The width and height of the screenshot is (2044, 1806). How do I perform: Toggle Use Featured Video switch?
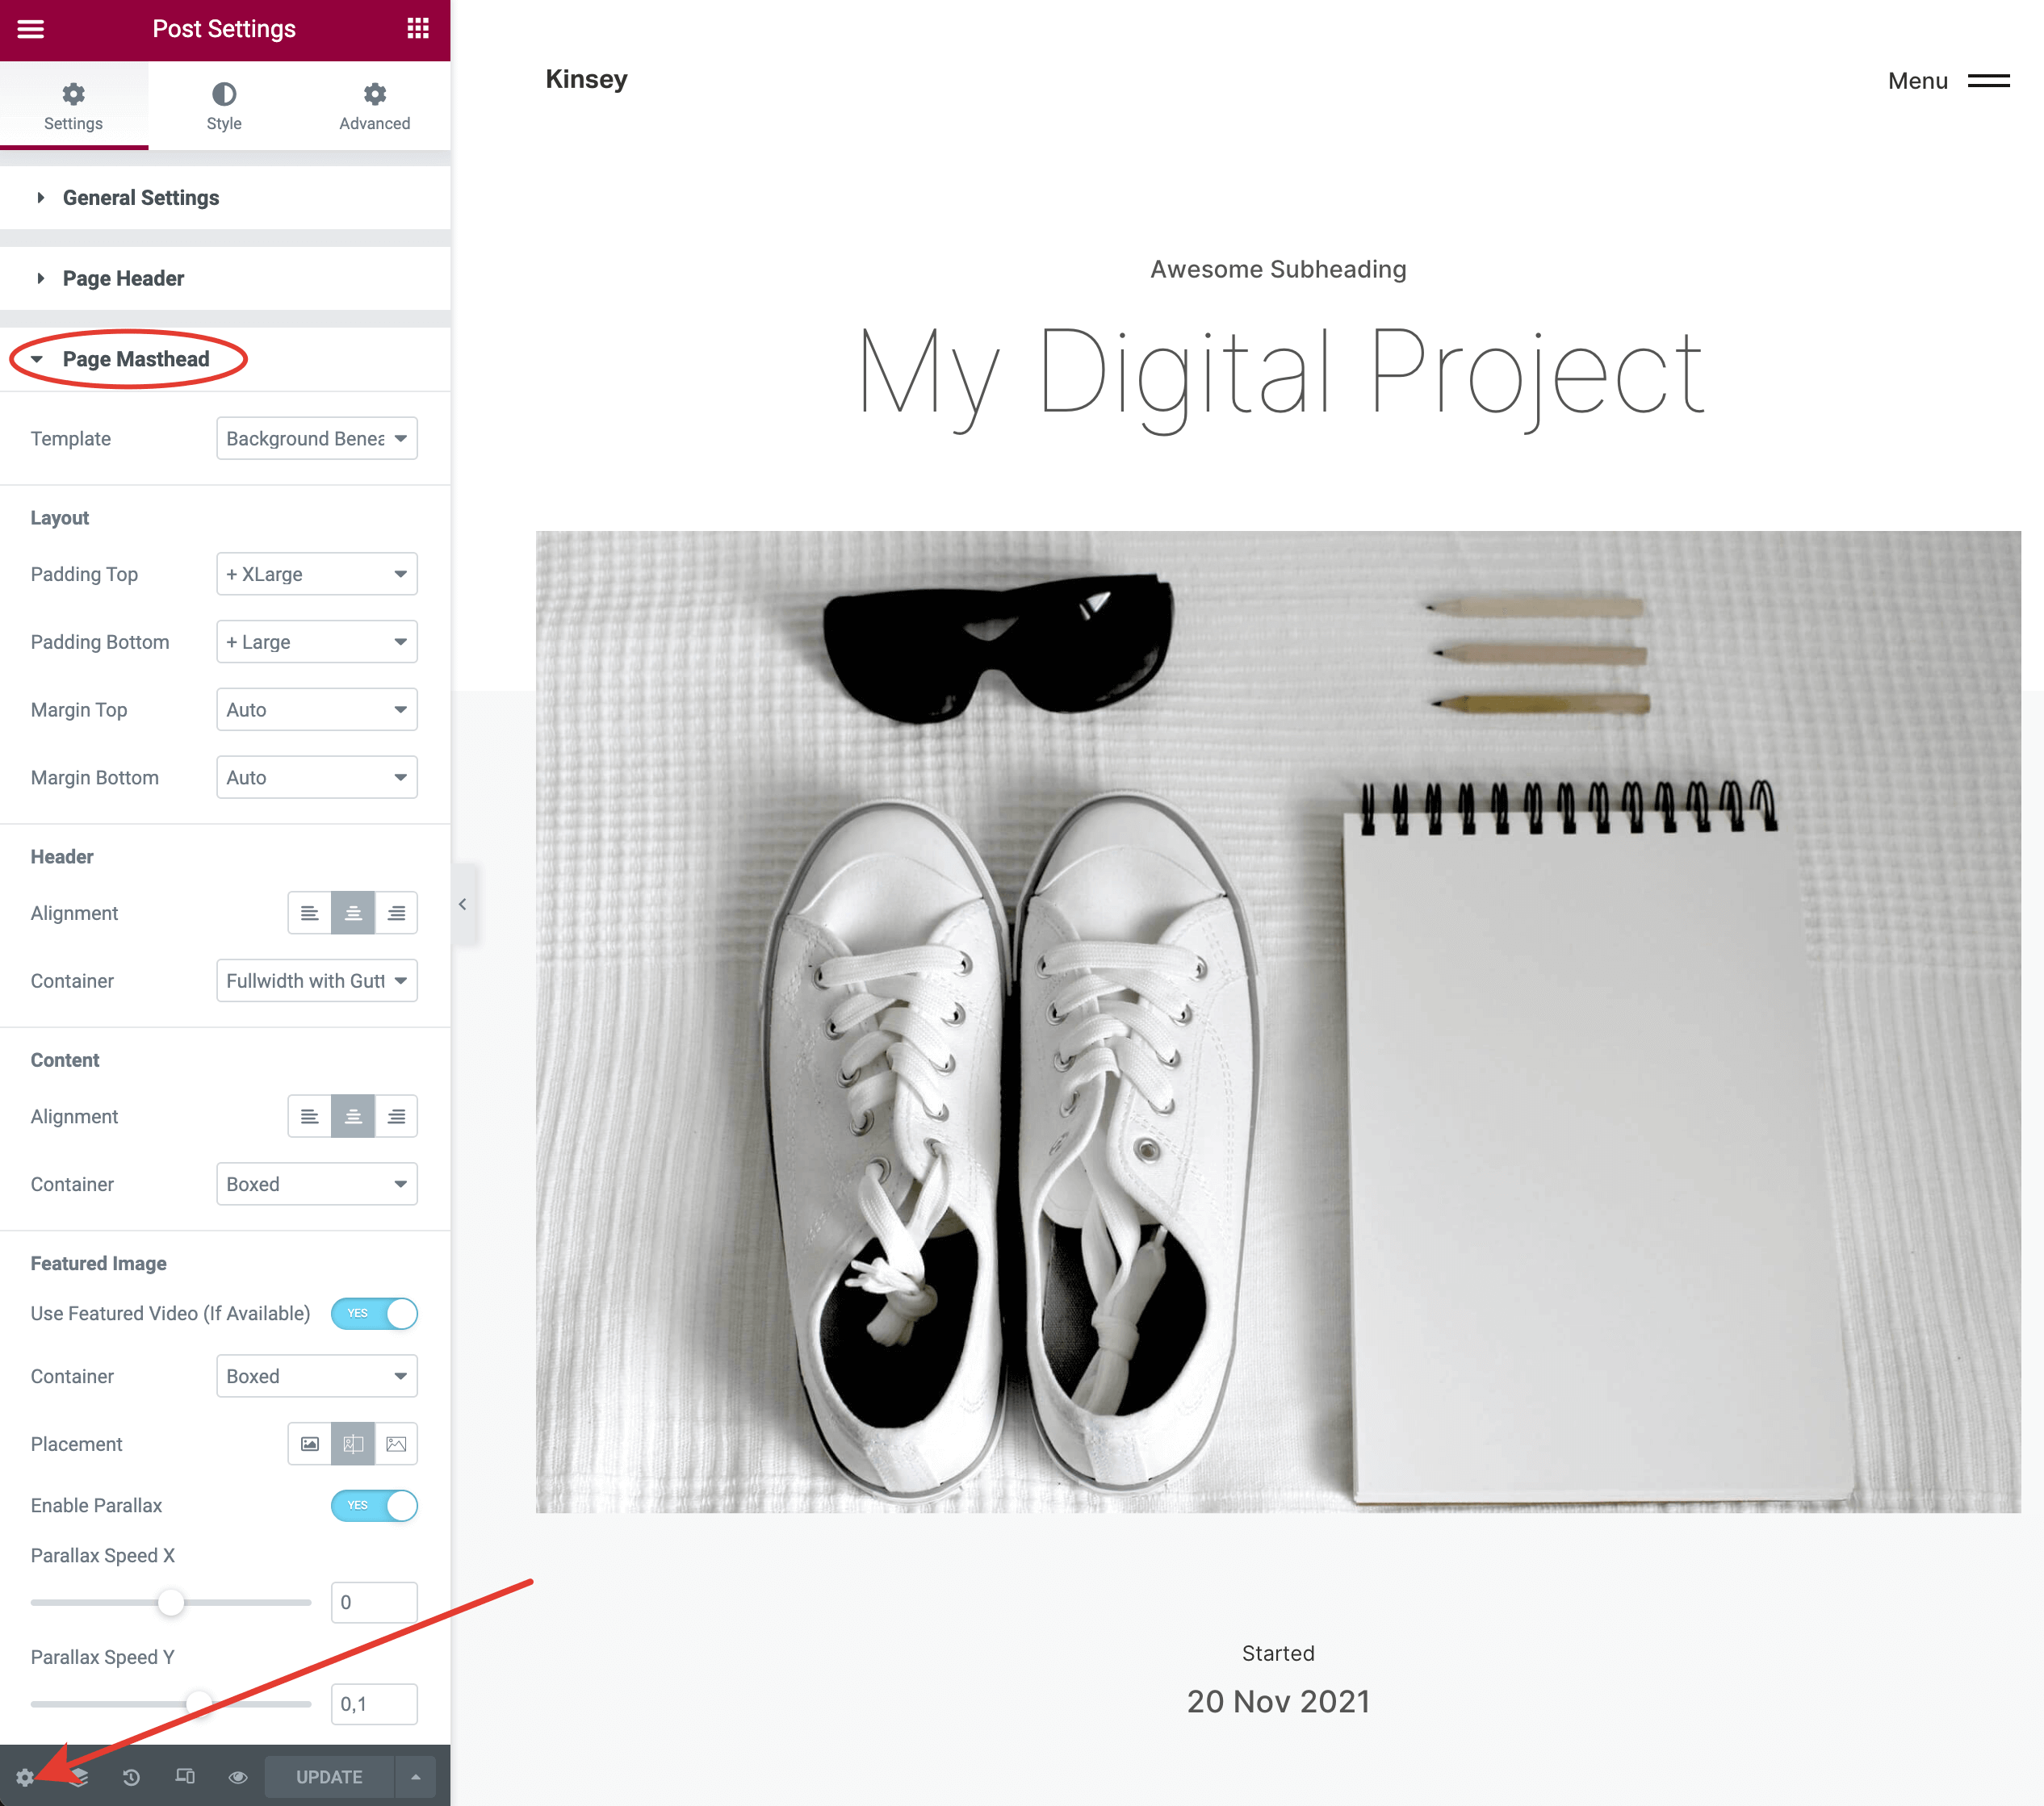click(374, 1313)
